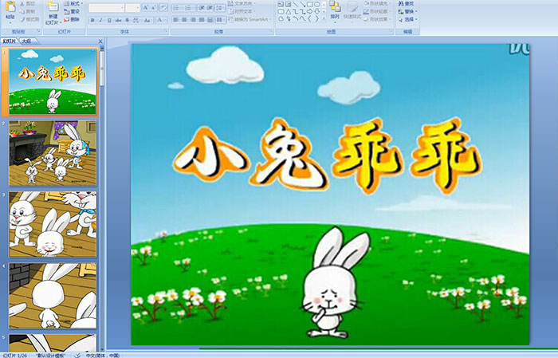Toggle underline formatting
558x358 pixels.
(x=109, y=20)
